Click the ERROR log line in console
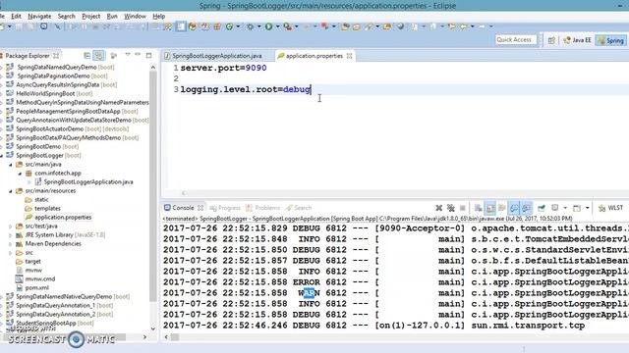The image size is (629, 353). pyautogui.click(x=395, y=282)
